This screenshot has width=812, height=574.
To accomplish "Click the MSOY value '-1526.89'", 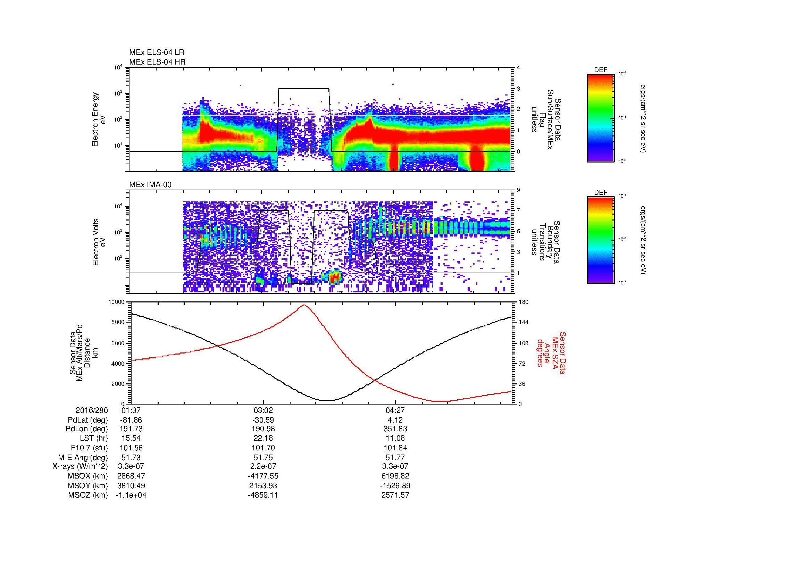I will 395,485.
